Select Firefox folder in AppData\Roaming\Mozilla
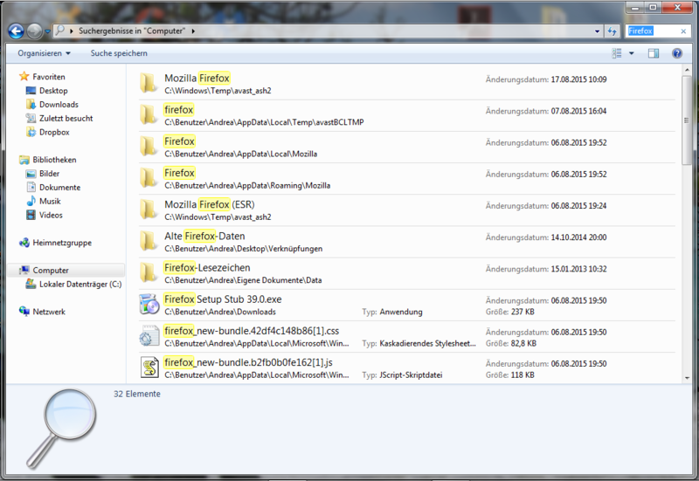The height and width of the screenshot is (481, 699). tap(406, 179)
